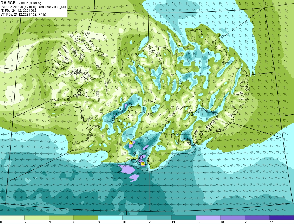Viewport: 294px width, 224px height.
Task: Click the yellow gust marker labeled 27
Action: point(131,142)
